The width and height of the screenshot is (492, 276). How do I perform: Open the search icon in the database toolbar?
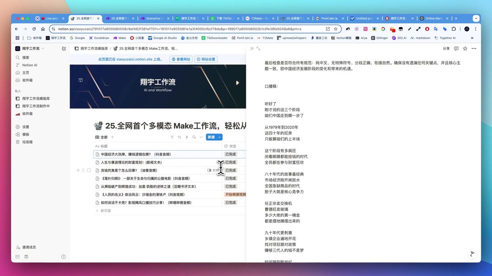coord(194,137)
